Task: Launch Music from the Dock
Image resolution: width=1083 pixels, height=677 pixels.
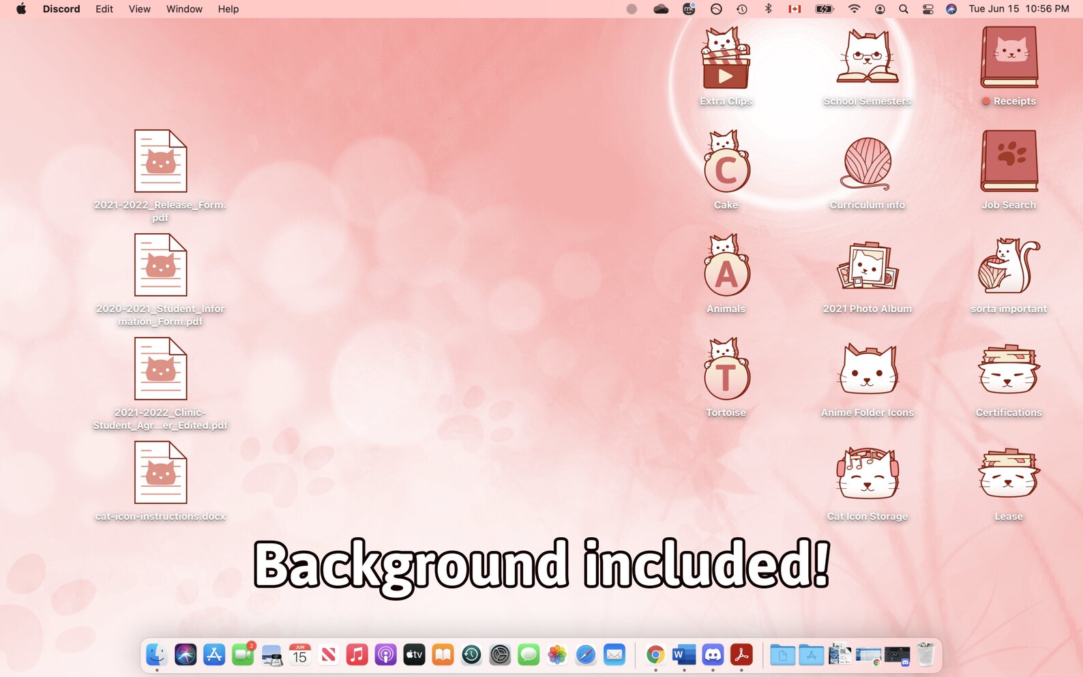Action: [357, 655]
